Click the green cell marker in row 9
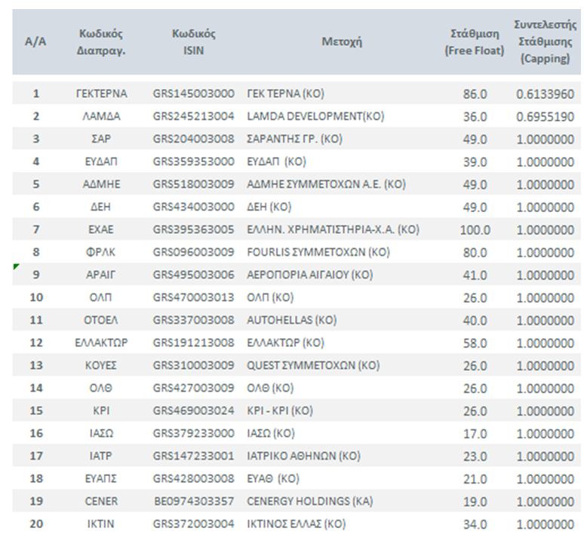Viewport: 584px width, 553px height. [16, 266]
